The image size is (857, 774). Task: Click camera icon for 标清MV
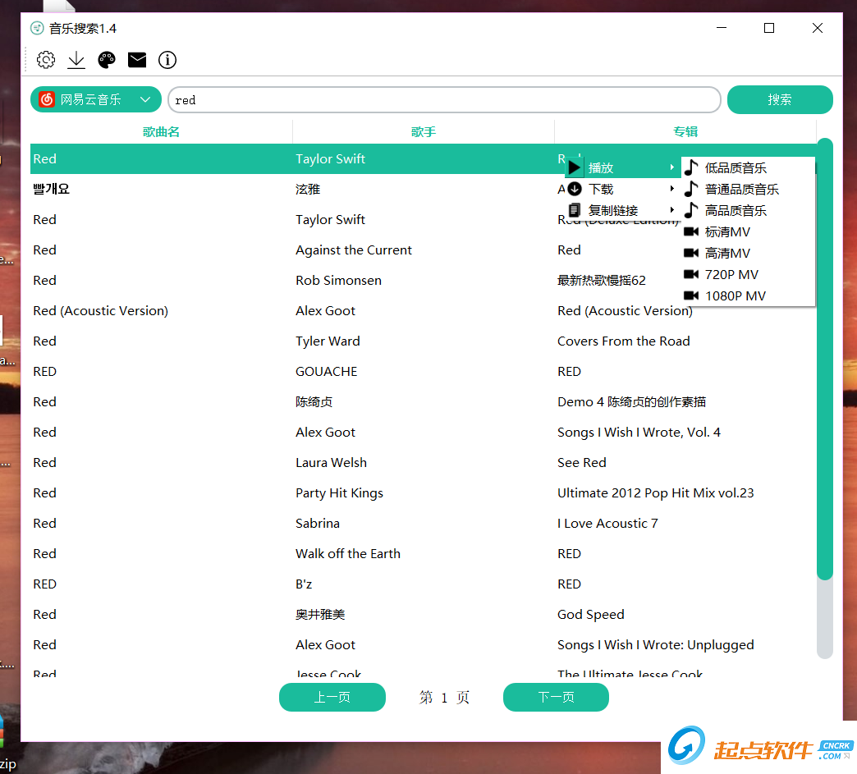pyautogui.click(x=691, y=231)
